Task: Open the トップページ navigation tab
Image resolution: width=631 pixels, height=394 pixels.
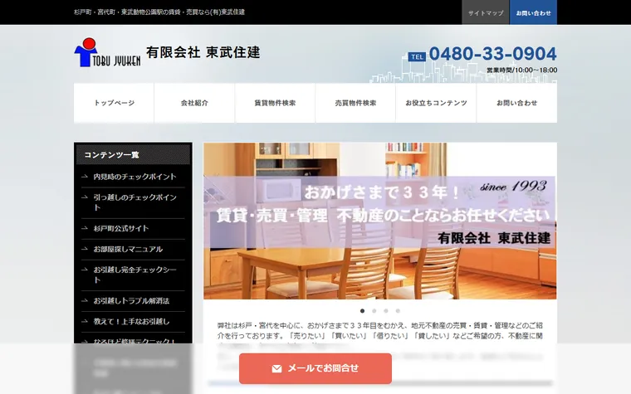Action: coord(114,103)
